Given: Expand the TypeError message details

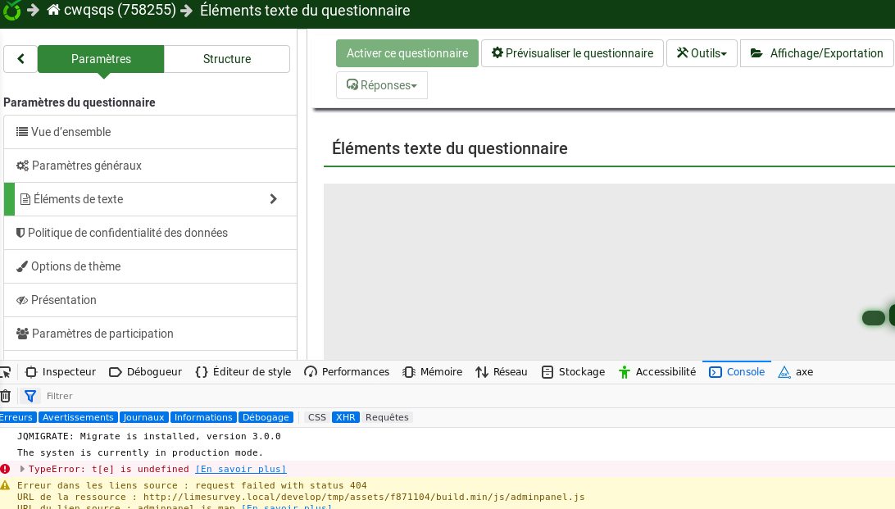Looking at the screenshot, I should click(x=22, y=469).
